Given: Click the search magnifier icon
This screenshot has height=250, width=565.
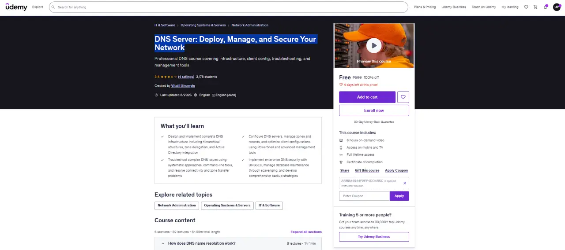Looking at the screenshot, I should coord(53,7).
